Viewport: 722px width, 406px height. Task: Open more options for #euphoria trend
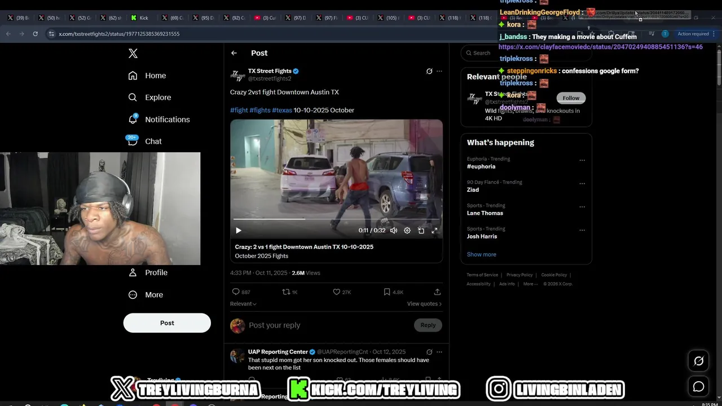point(582,160)
